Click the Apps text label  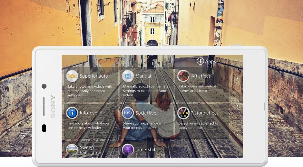point(210,61)
